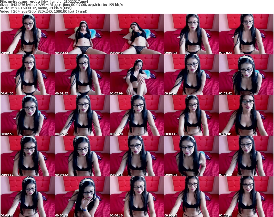Viewport: 274px width, 217px height.
Task: Click the 'Video: h264, yuv420p' line
Action: tap(44, 11)
